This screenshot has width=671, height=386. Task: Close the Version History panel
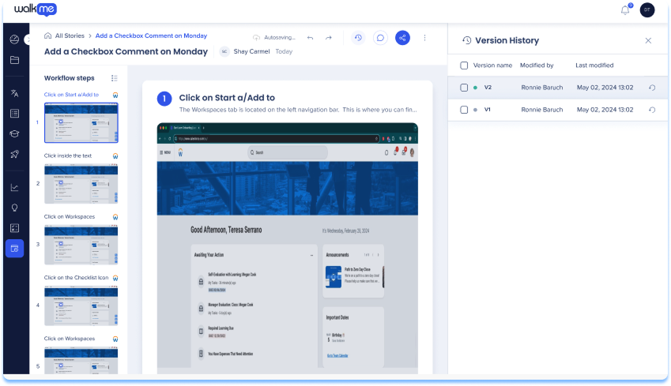648,40
